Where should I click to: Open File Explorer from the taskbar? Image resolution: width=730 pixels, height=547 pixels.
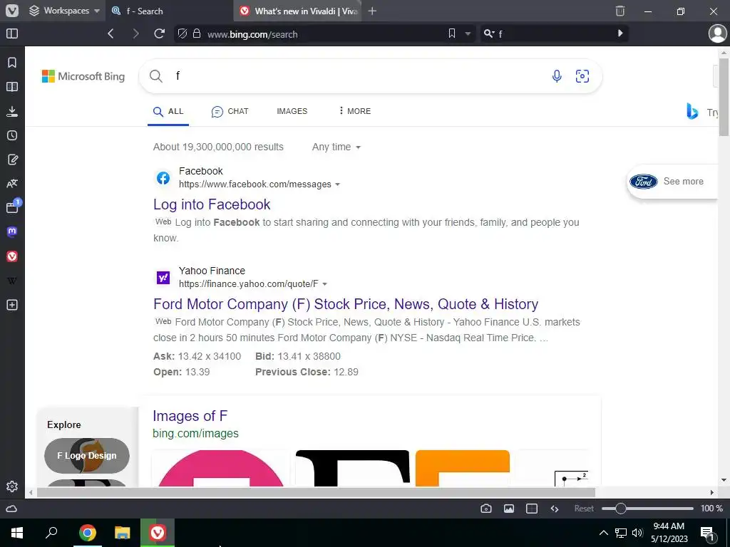(123, 533)
